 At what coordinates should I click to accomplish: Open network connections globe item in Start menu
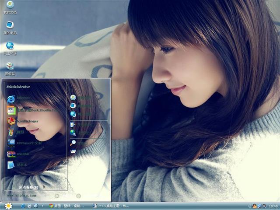80,133
